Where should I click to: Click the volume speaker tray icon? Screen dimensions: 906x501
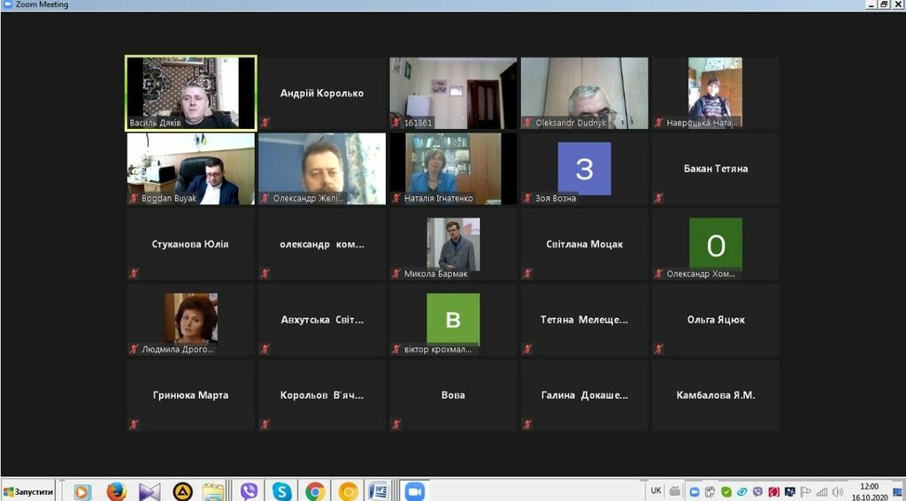click(x=837, y=491)
